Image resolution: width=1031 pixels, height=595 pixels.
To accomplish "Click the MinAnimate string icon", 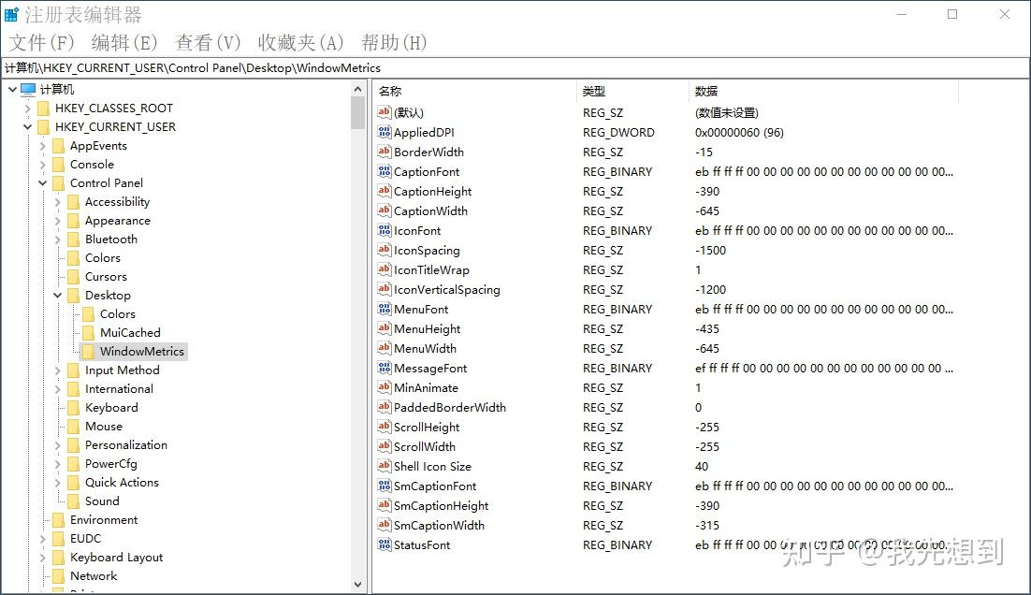I will point(384,388).
